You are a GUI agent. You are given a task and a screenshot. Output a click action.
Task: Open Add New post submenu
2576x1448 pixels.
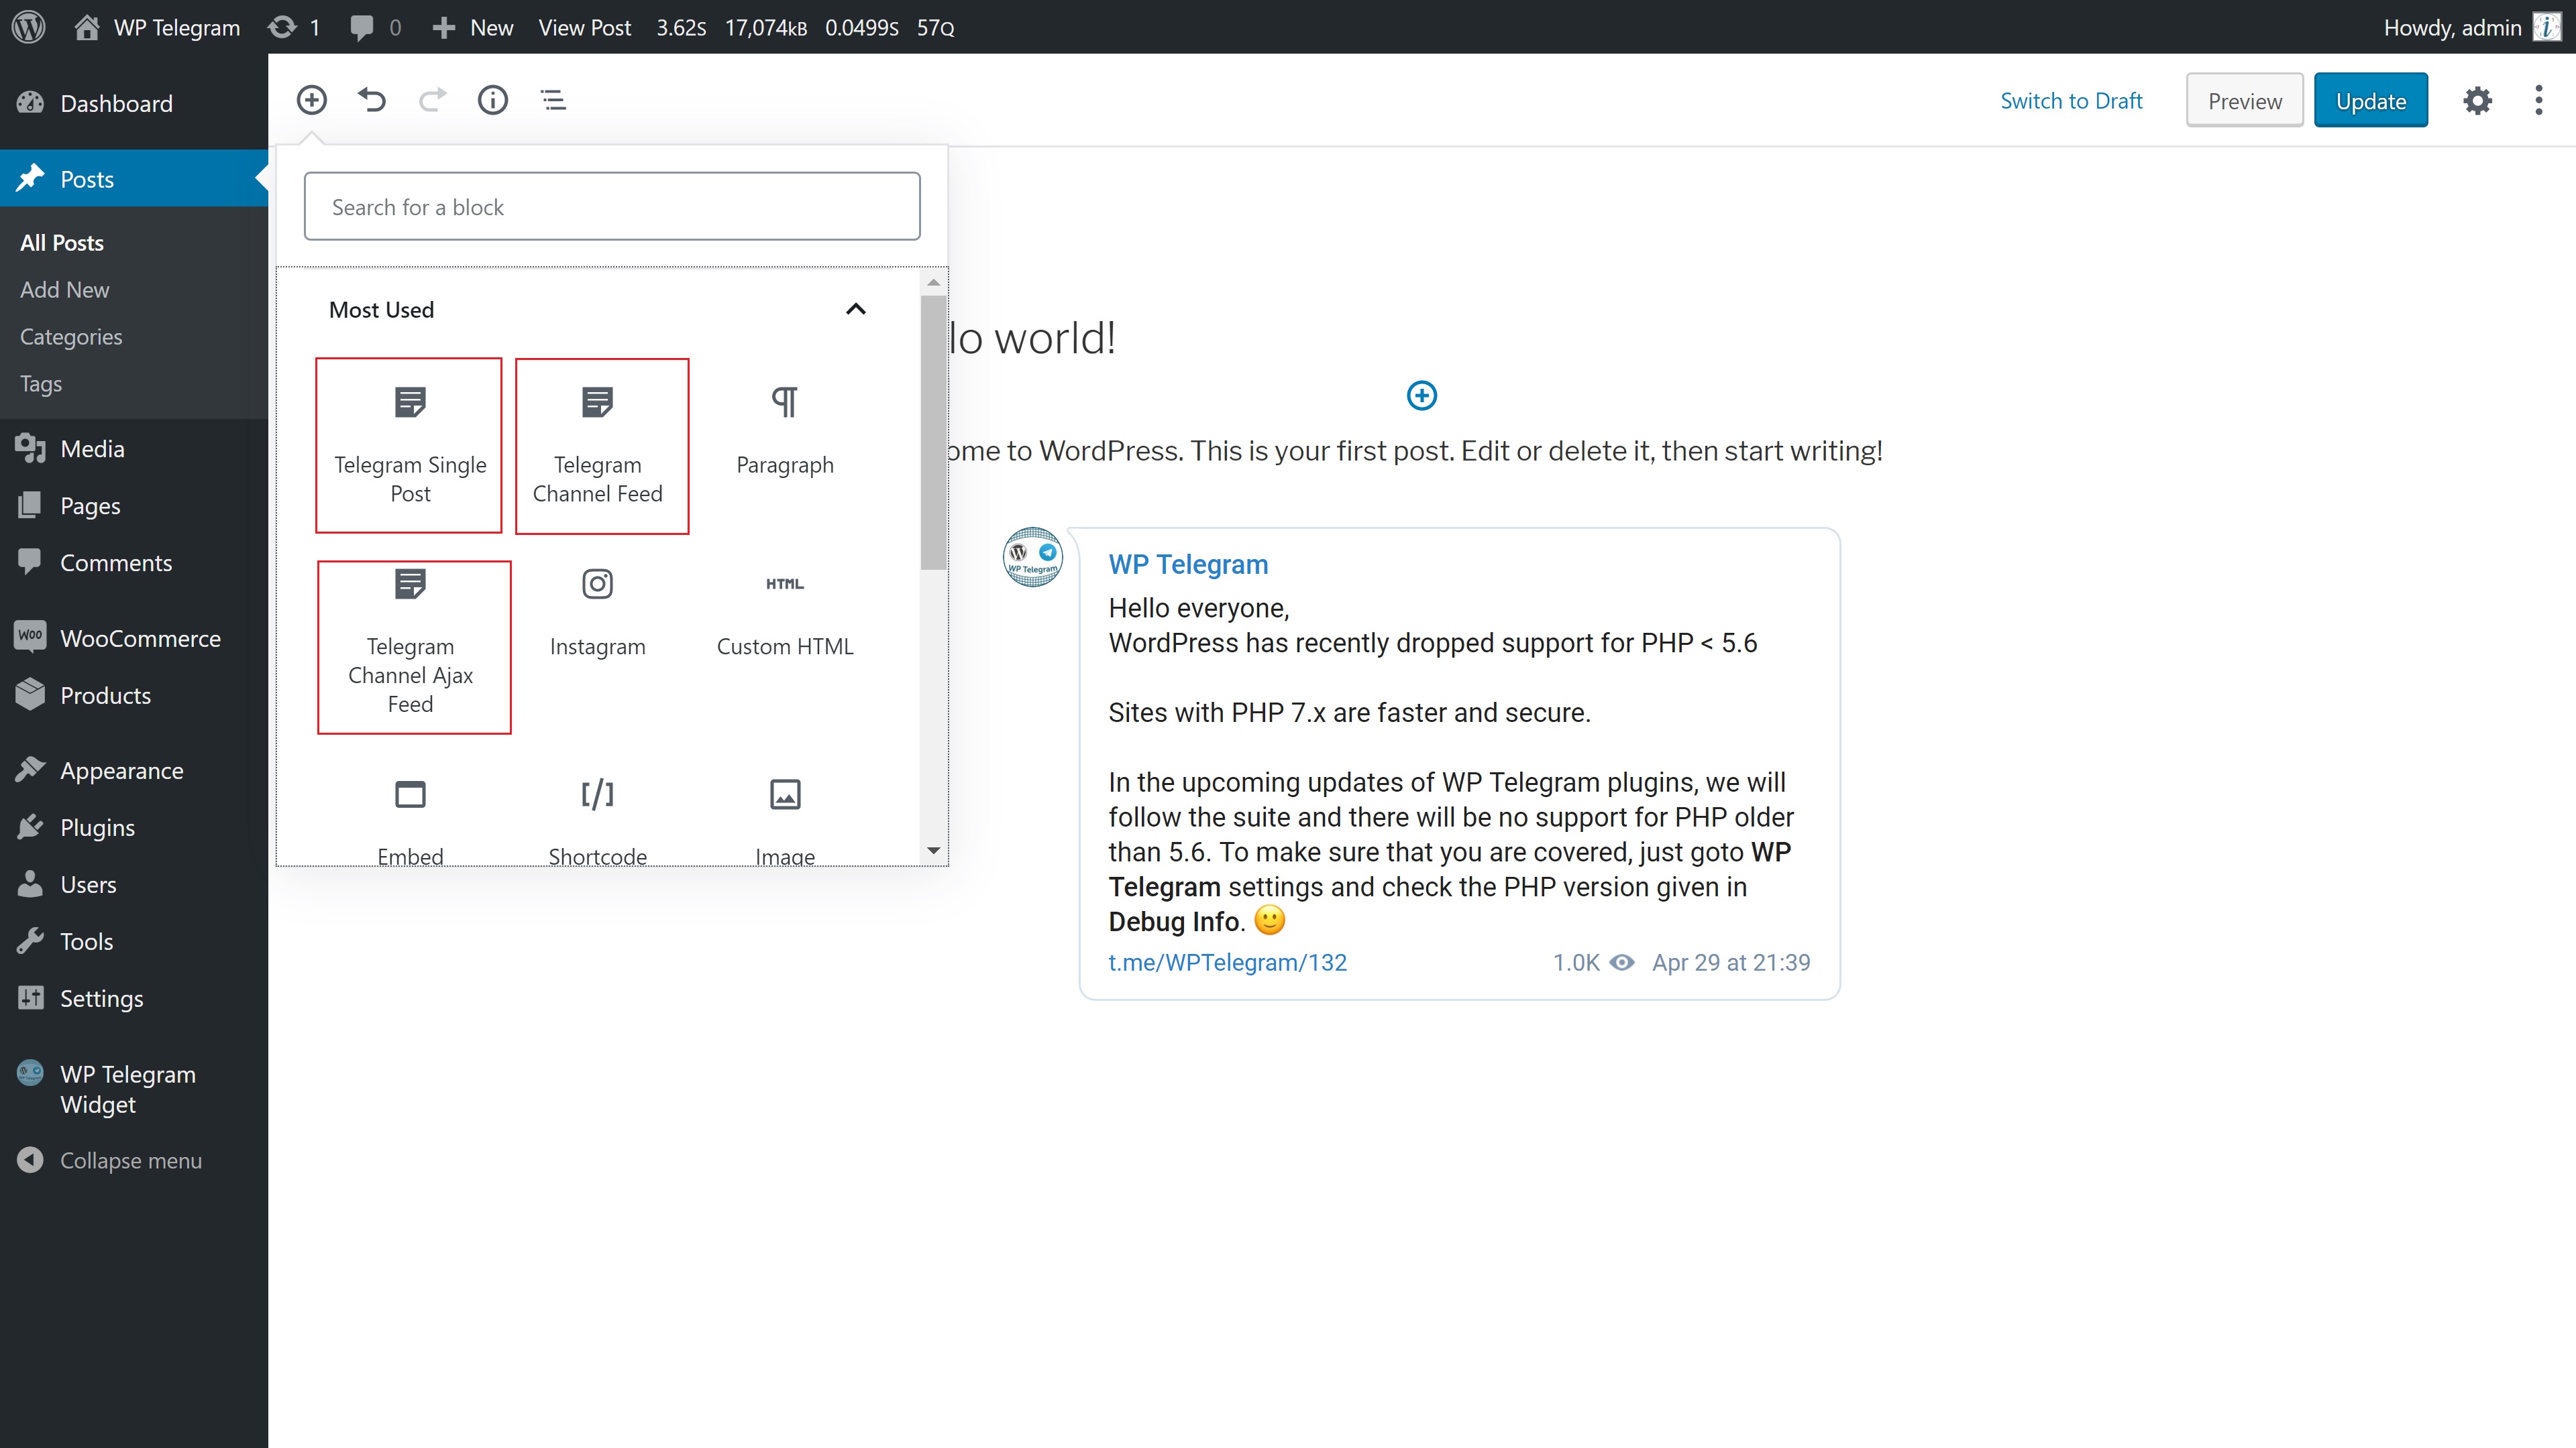[65, 290]
